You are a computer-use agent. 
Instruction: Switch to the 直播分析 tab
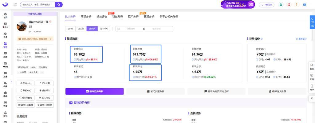point(149,17)
